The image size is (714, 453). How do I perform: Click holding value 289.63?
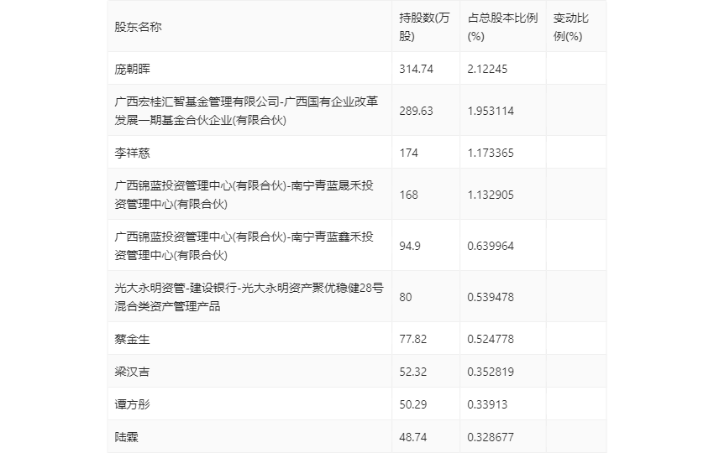(x=416, y=111)
